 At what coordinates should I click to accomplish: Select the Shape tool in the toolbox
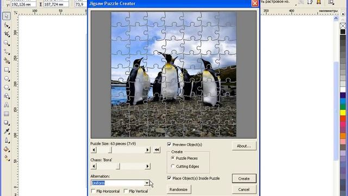7,26
